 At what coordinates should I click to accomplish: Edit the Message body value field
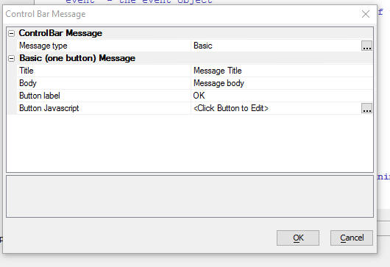[282, 83]
